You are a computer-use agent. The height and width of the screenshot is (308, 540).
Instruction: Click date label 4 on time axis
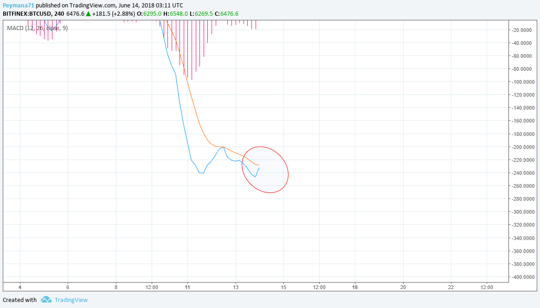(x=20, y=287)
